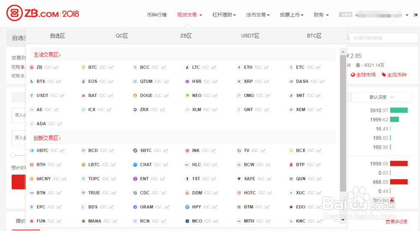Open the chart icon for OMG/QC
This screenshot has height=231, width=420.
(268, 96)
